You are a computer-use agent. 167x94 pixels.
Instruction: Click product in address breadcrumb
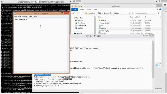[x=92, y=13]
